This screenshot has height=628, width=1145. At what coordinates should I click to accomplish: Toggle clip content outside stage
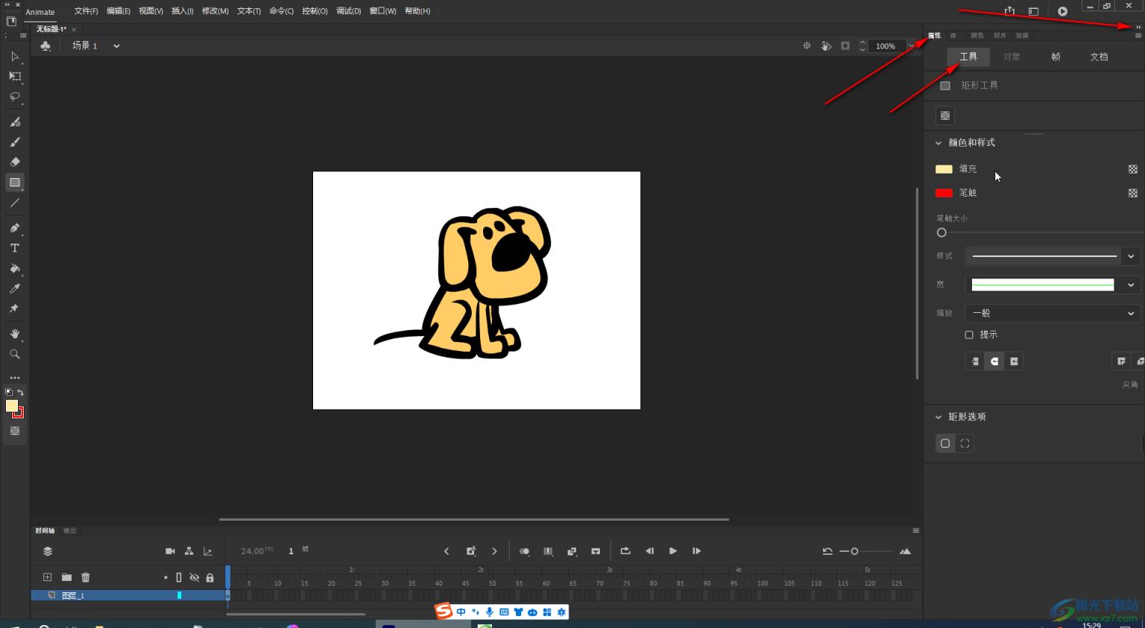click(845, 46)
